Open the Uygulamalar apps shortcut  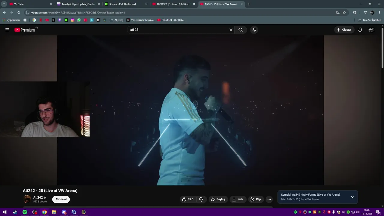point(11,20)
